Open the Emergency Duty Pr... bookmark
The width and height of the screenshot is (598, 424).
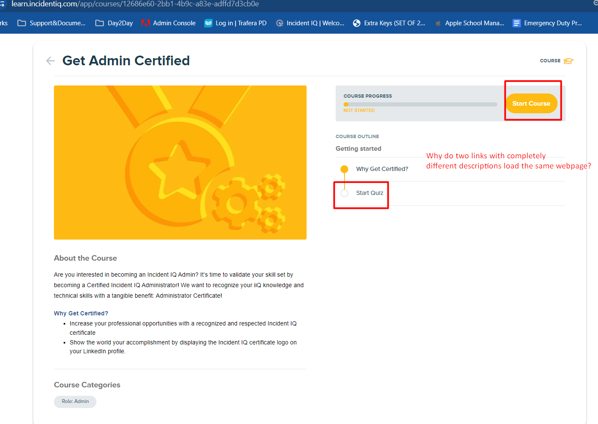[547, 23]
